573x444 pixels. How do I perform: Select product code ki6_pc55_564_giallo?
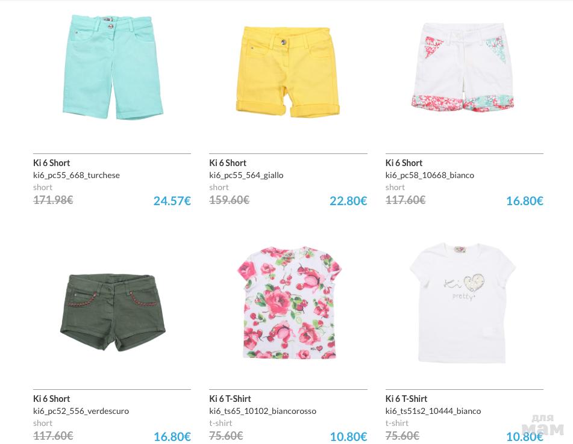tap(246, 175)
